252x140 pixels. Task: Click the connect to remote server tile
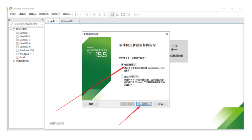179,51
